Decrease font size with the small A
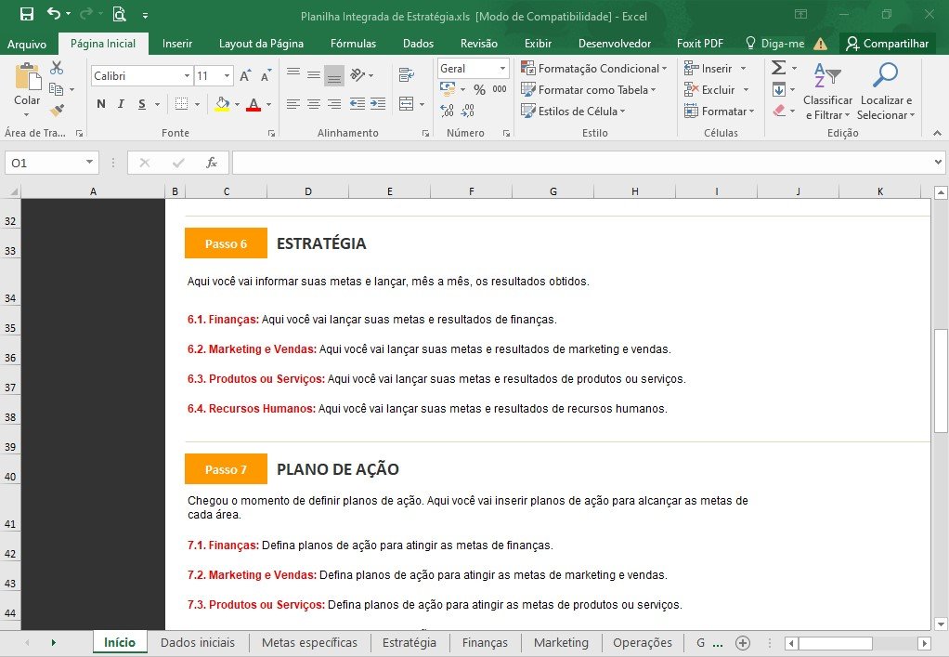Viewport: 949px width, 657px height. pyautogui.click(x=265, y=75)
